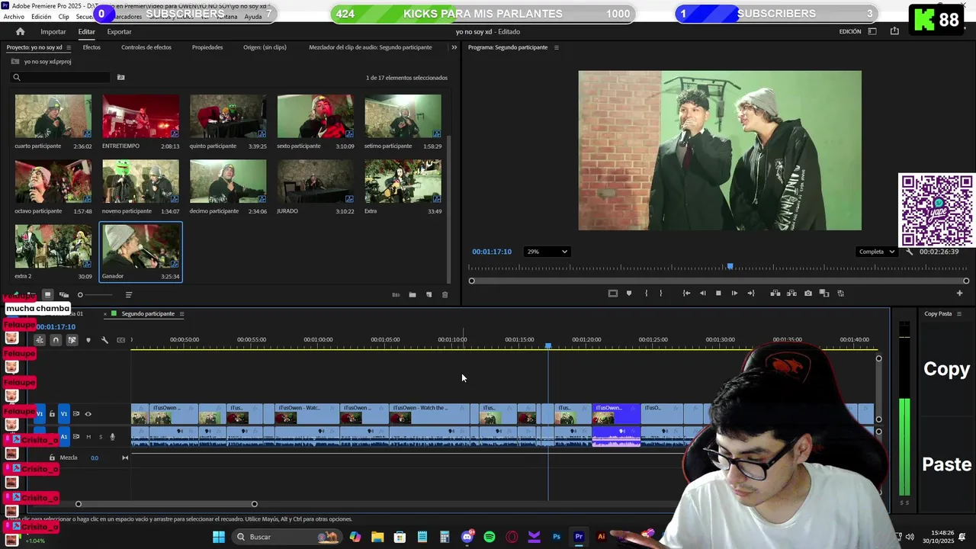Export frame with camera icon
Image resolution: width=976 pixels, height=549 pixels.
808,294
